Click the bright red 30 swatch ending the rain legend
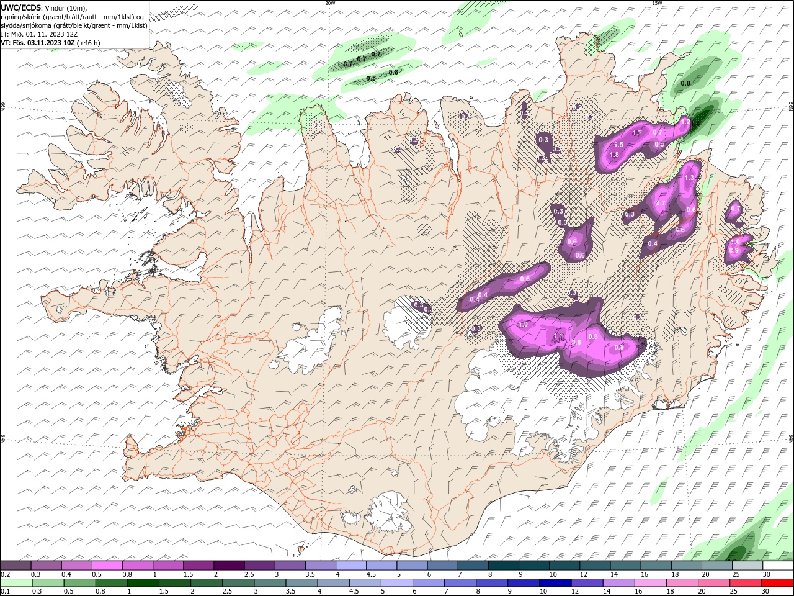Screen dimensions: 794x596 point(778,583)
